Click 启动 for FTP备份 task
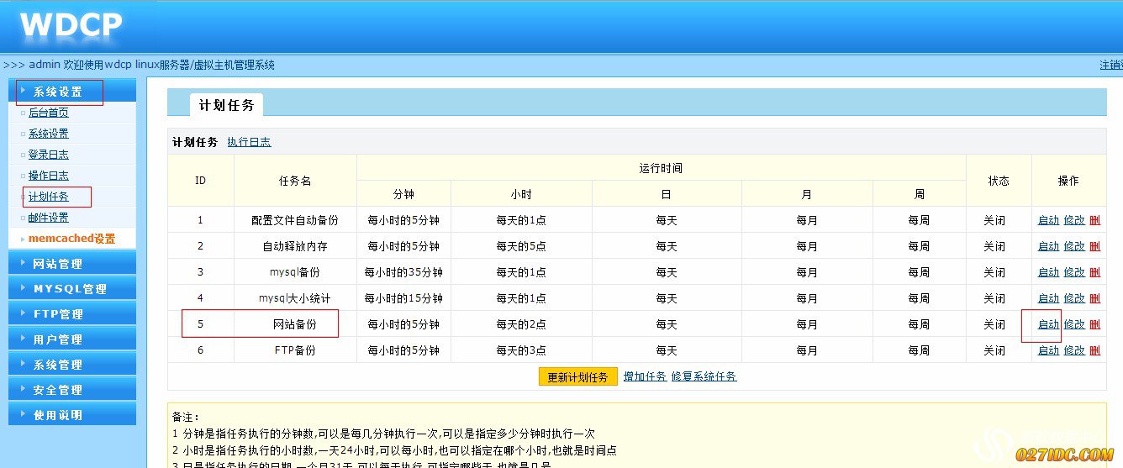 (1048, 350)
